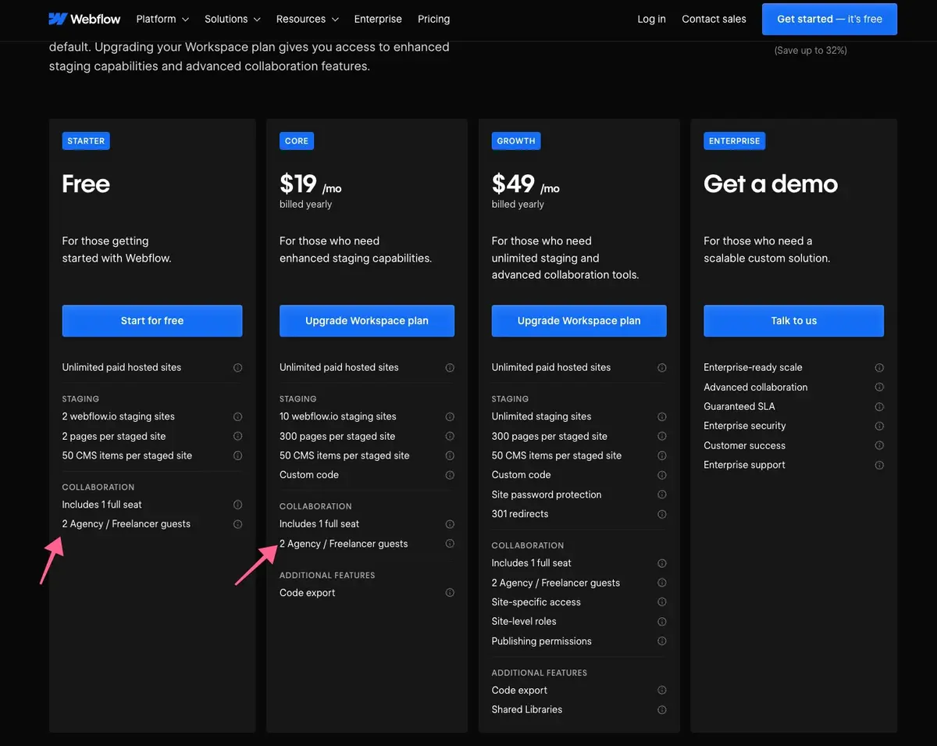Open info tooltip for Starter's Unlimited paid hosted sites
Image resolution: width=937 pixels, height=746 pixels.
coord(237,367)
